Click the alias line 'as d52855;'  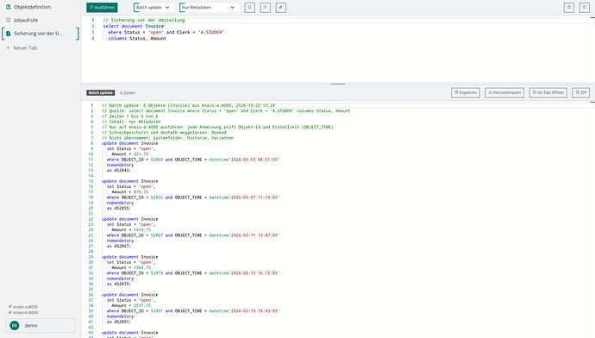[x=119, y=209]
